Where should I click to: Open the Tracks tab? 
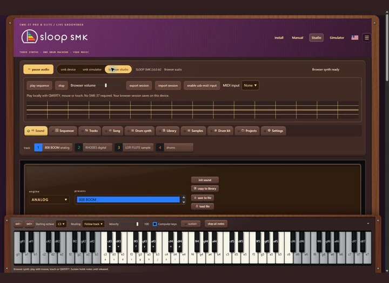[x=90, y=130]
